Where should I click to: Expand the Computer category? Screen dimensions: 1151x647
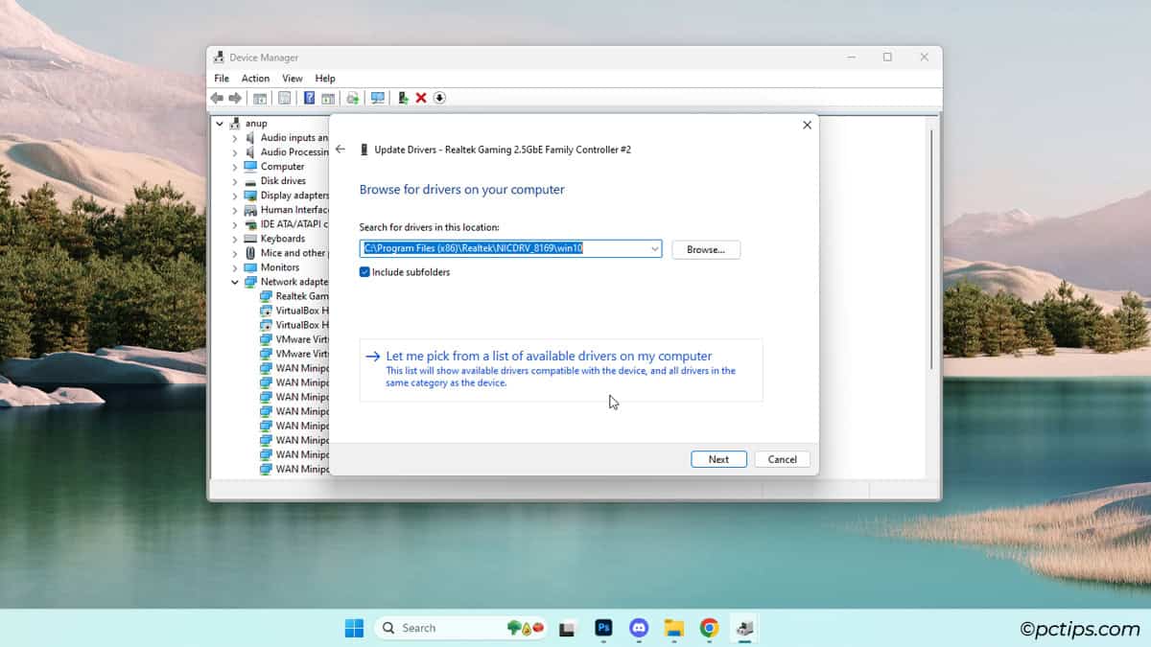[235, 167]
